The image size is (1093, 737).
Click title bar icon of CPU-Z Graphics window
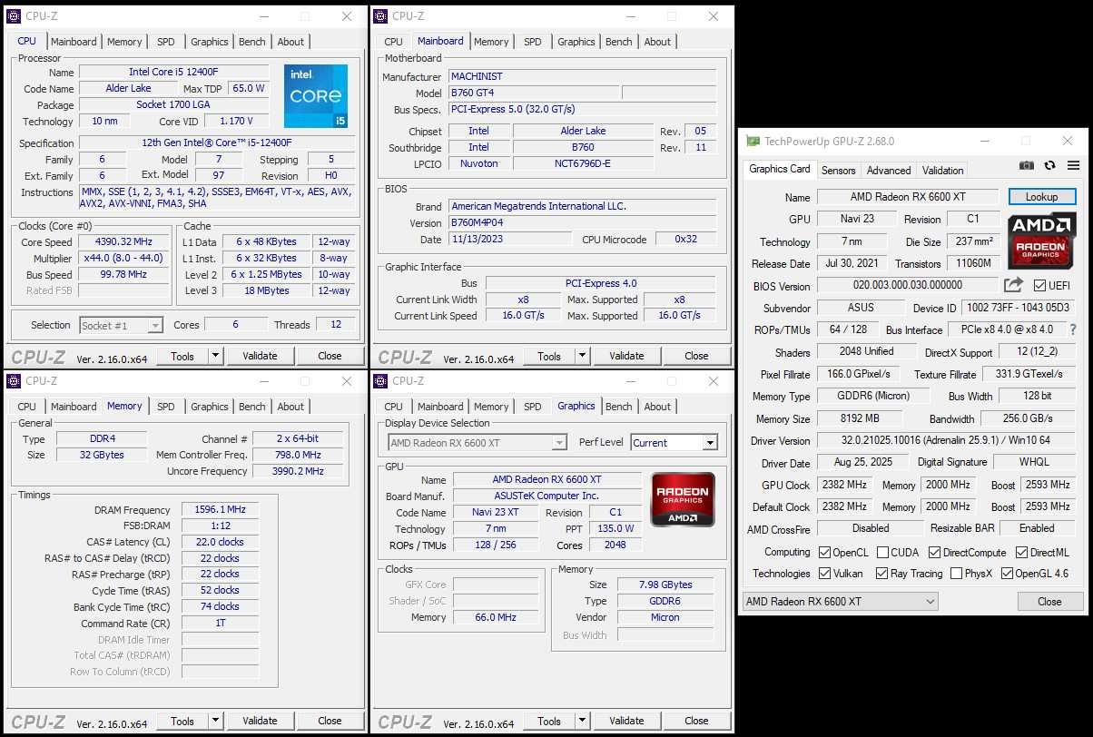380,381
